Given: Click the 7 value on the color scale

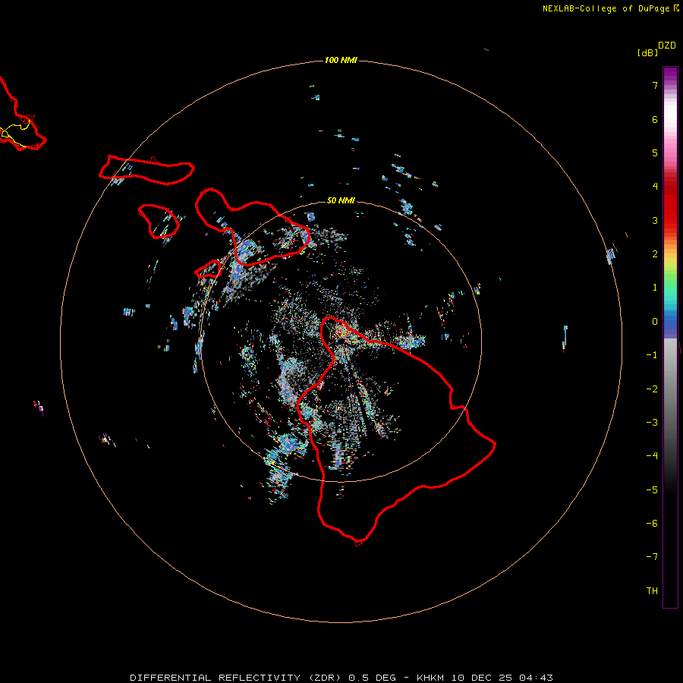Looking at the screenshot, I should click(x=655, y=85).
